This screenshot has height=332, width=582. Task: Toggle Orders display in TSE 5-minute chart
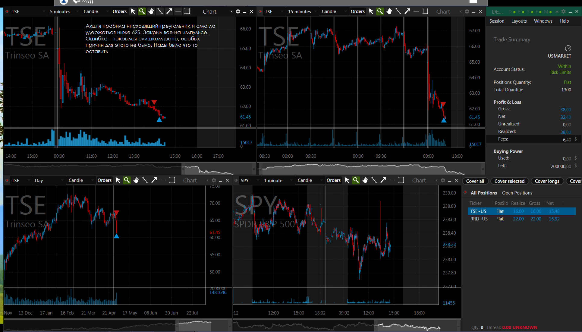120,11
